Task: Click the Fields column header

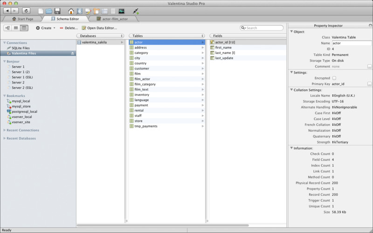Action: click(248, 36)
